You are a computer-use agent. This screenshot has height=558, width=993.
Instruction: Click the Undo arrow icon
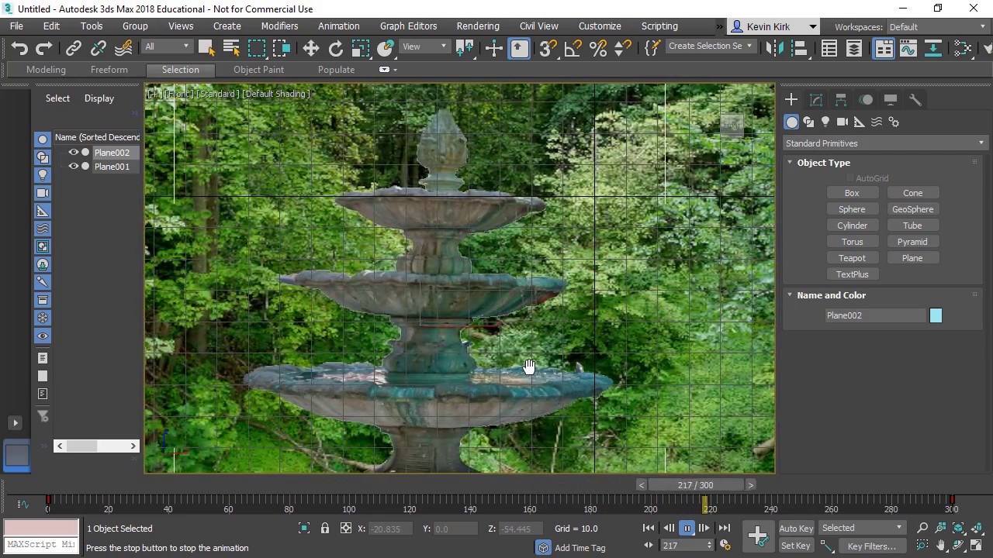[x=19, y=48]
